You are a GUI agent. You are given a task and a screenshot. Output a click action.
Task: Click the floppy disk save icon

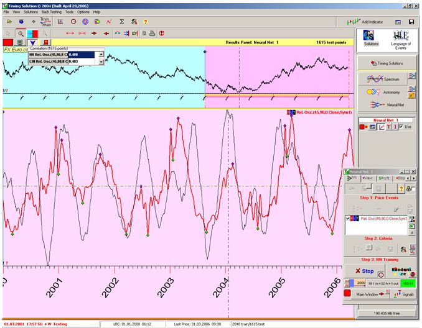411,22
